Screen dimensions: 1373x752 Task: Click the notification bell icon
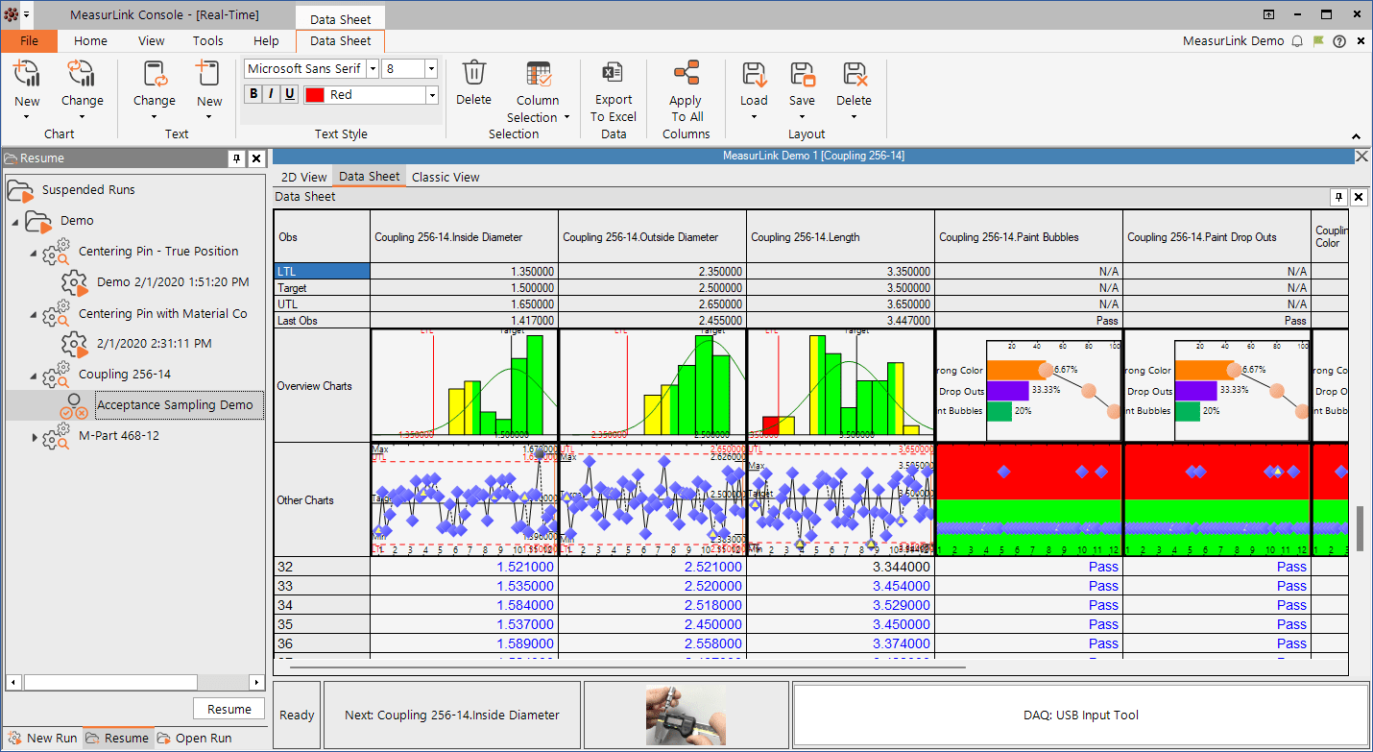tap(1297, 41)
